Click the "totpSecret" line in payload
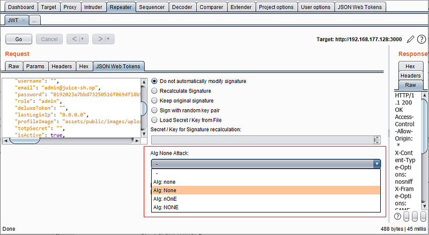Screen dimensions: 429x235 coord(40,128)
